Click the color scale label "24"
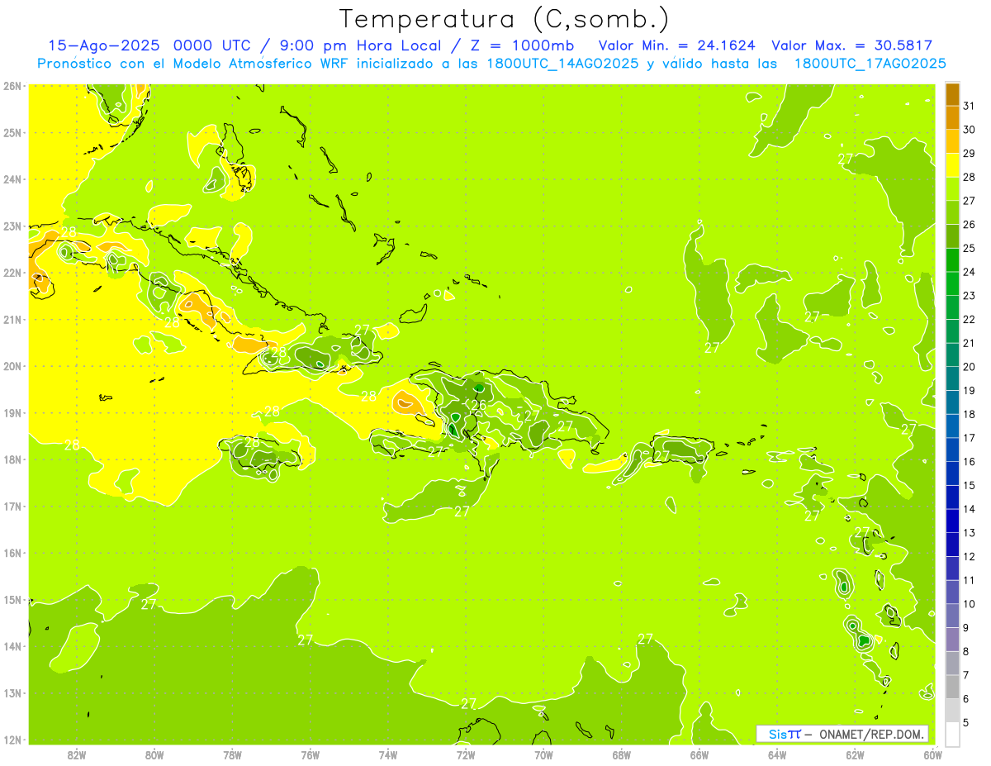 click(970, 271)
